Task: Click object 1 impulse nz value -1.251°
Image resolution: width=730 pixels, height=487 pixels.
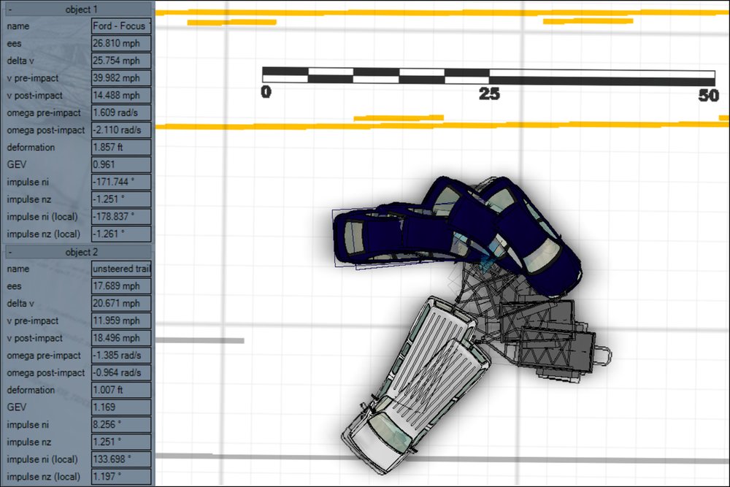Action: (121, 199)
